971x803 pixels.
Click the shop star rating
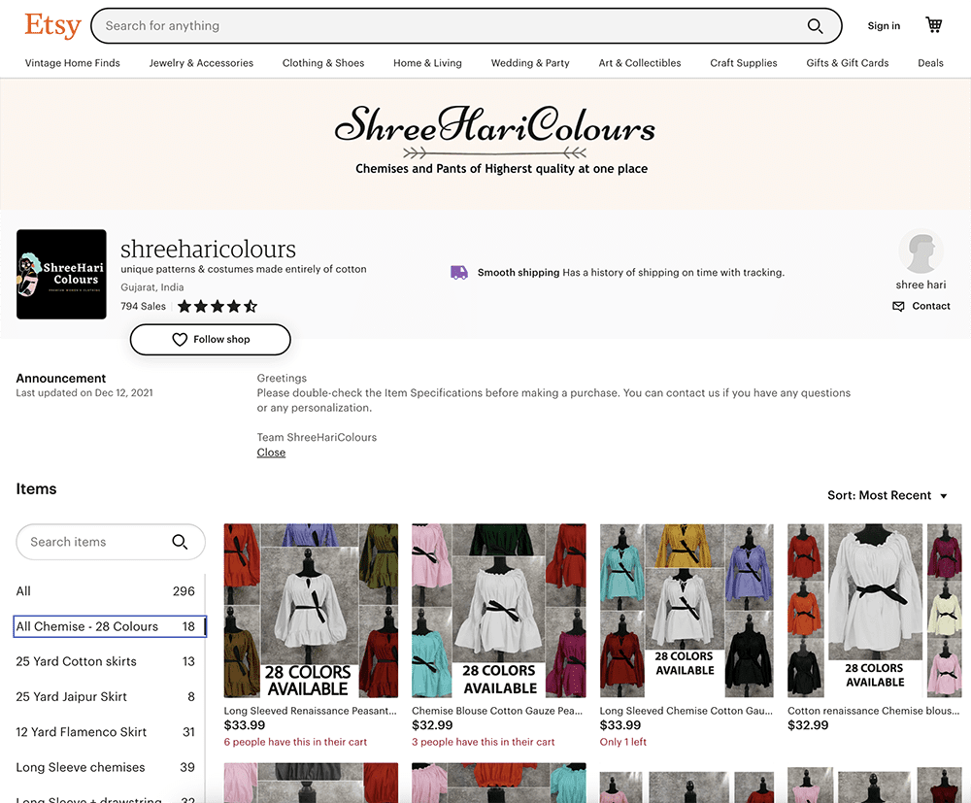[x=218, y=307]
